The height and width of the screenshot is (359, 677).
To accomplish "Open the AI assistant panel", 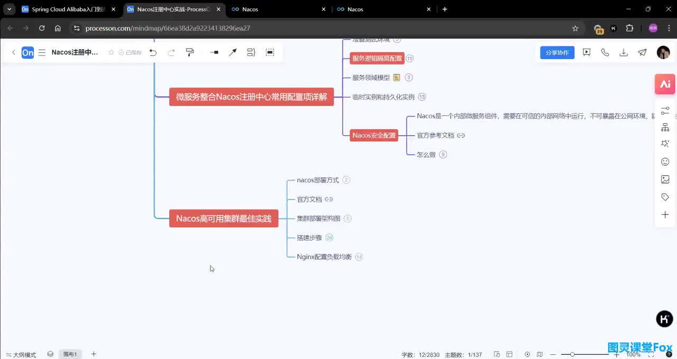I will point(665,84).
